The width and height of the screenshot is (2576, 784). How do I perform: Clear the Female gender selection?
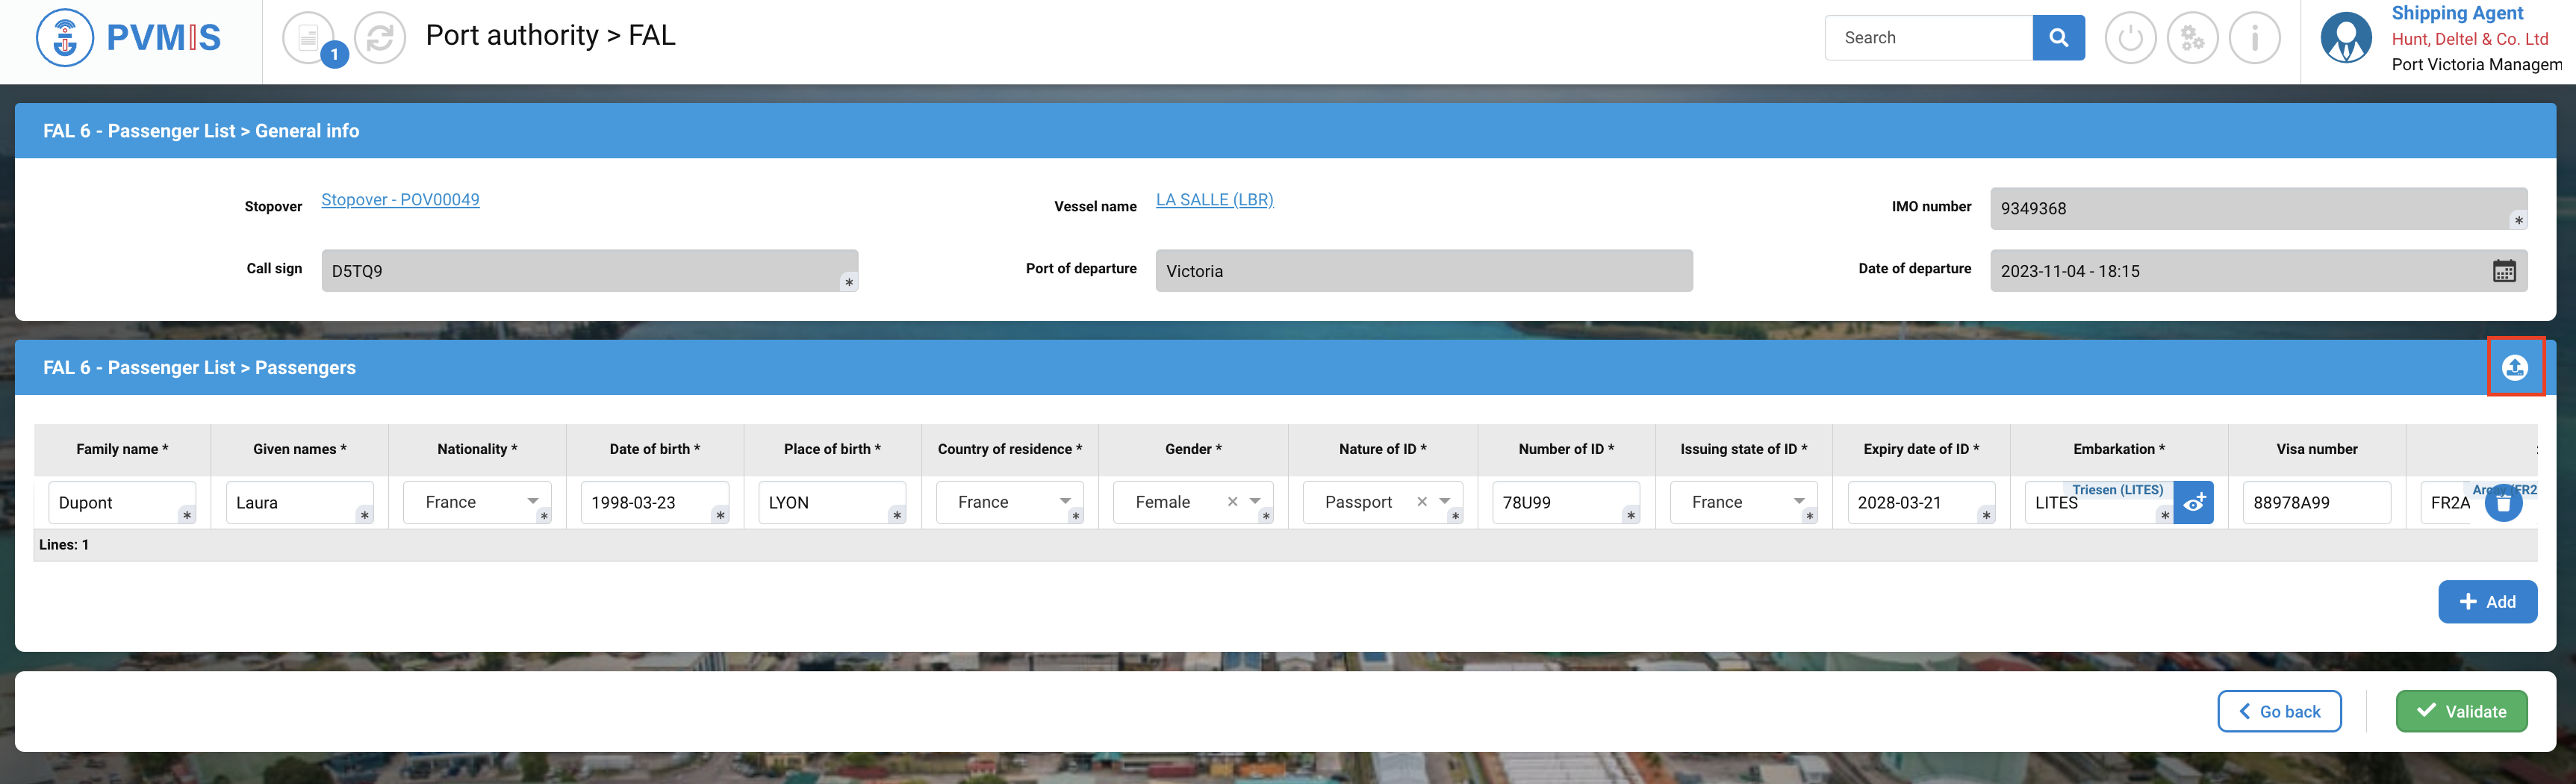(1232, 501)
